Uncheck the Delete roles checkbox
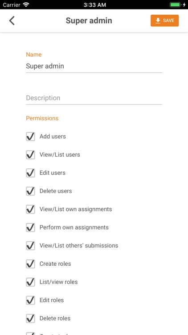Viewport: 188px width, 335px height. 30,318
